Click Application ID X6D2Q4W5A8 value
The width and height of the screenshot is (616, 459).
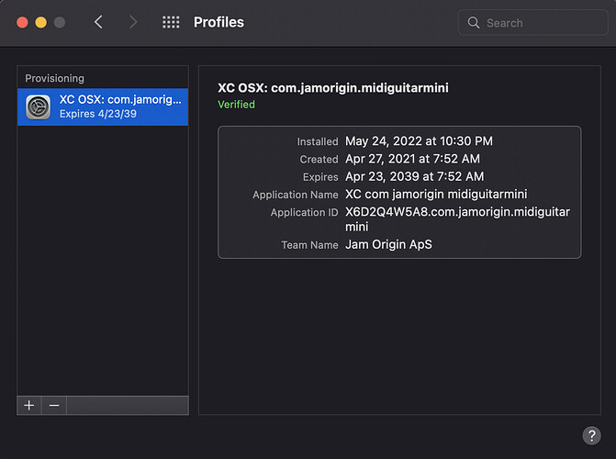click(x=457, y=219)
